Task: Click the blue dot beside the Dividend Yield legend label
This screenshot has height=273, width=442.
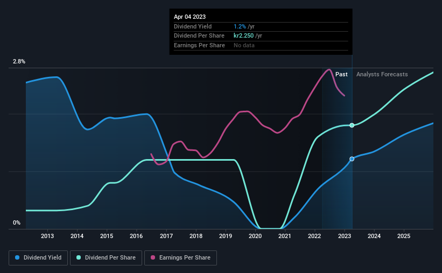Action: point(17,257)
